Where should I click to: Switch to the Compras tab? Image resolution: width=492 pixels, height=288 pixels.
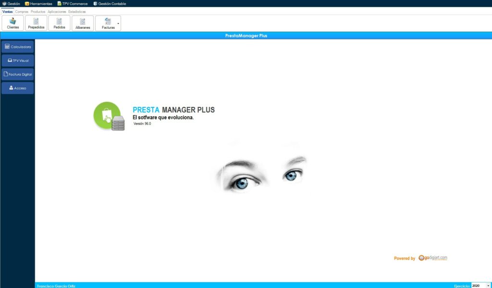tap(22, 12)
